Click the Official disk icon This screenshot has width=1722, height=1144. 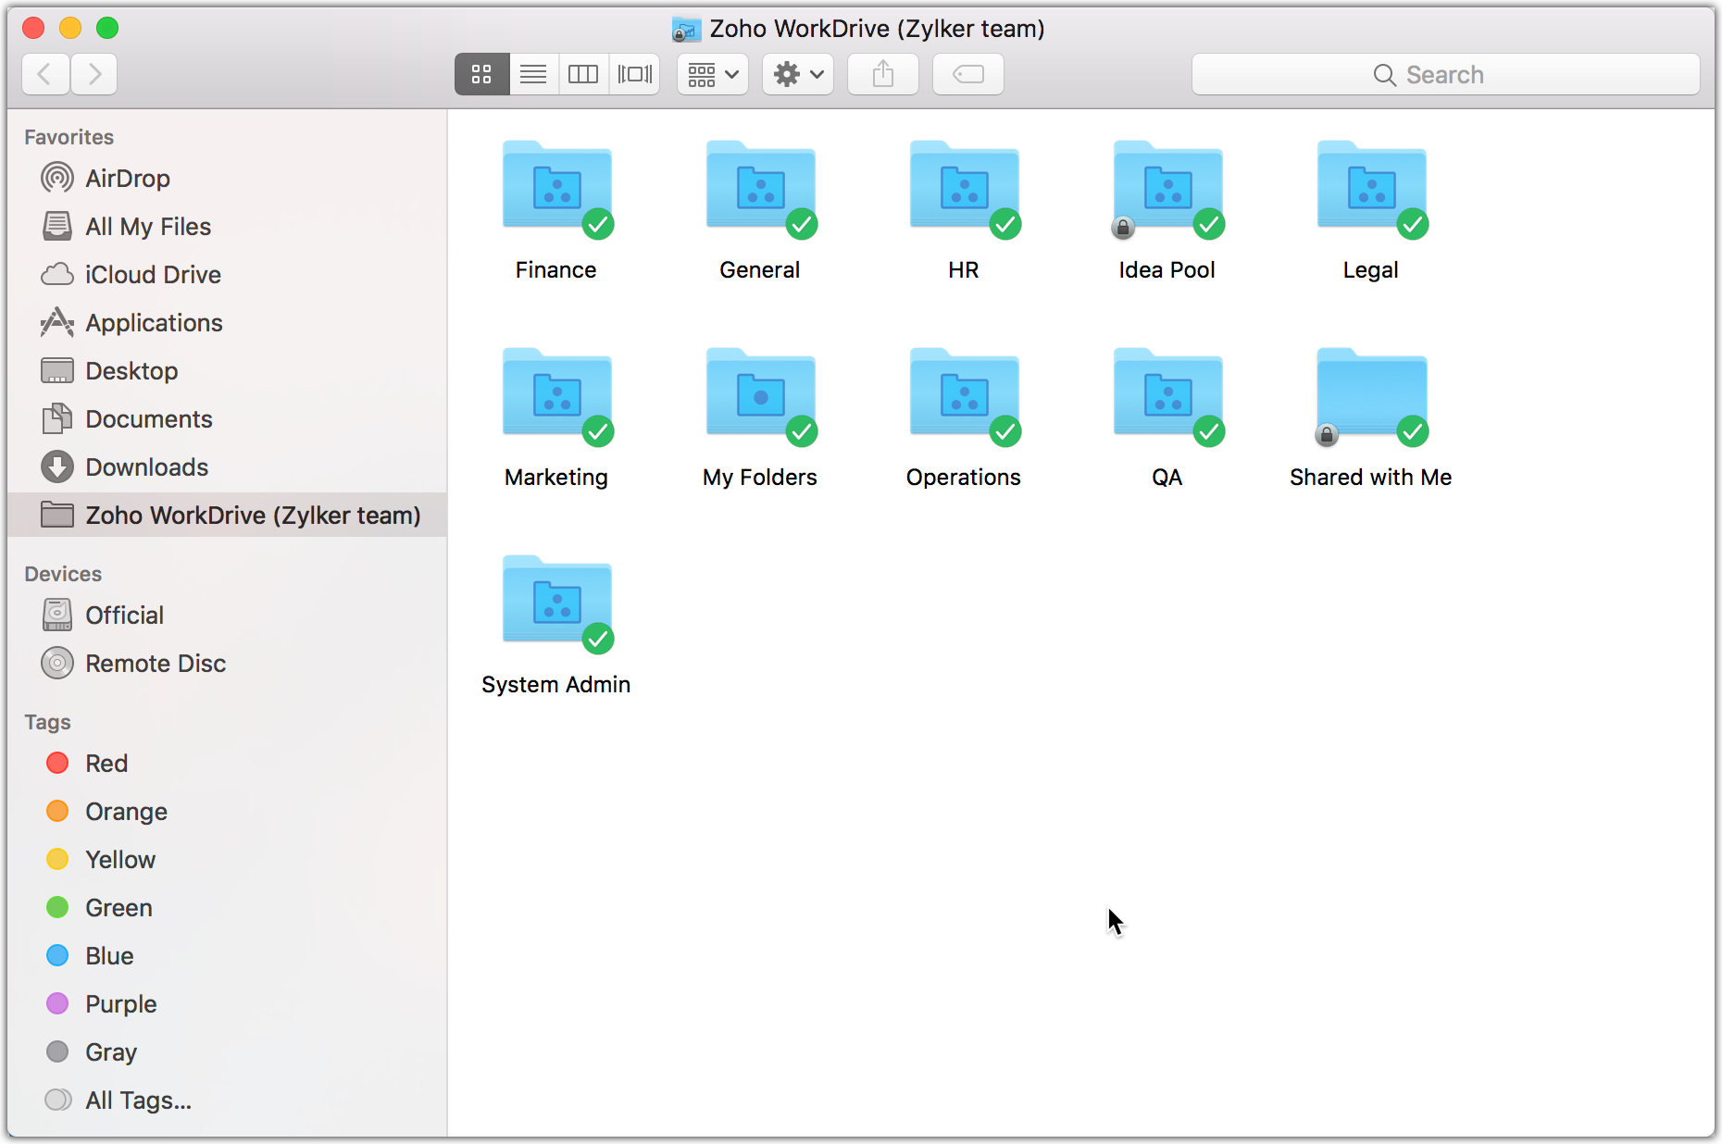click(x=57, y=615)
